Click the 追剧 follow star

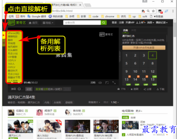[135, 89]
